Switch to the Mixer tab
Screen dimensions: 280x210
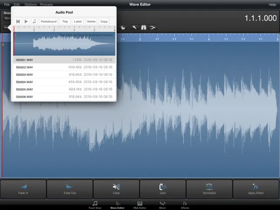pos(162,205)
